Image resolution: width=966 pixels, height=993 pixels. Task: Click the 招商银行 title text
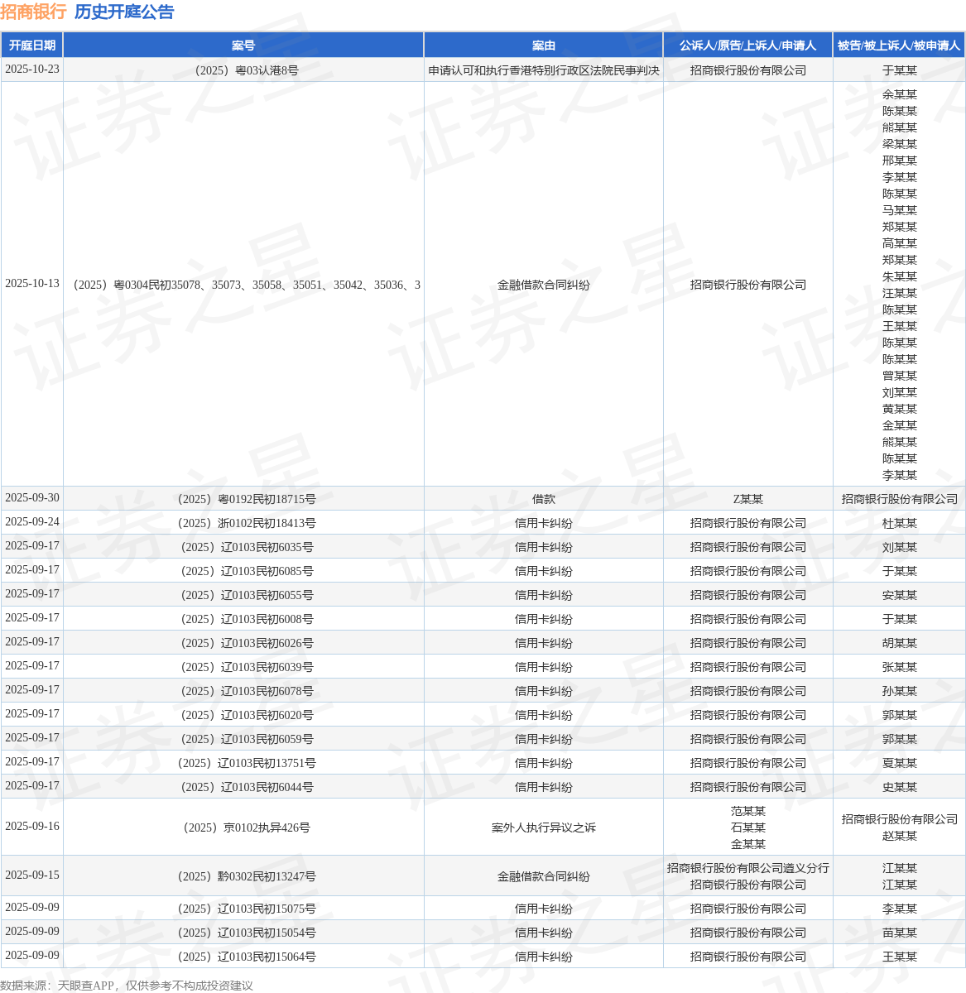pyautogui.click(x=33, y=12)
